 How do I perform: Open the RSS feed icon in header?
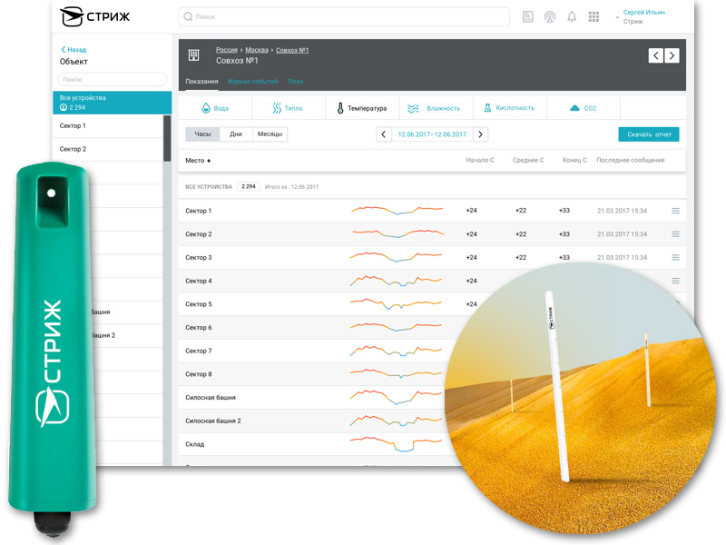[527, 16]
